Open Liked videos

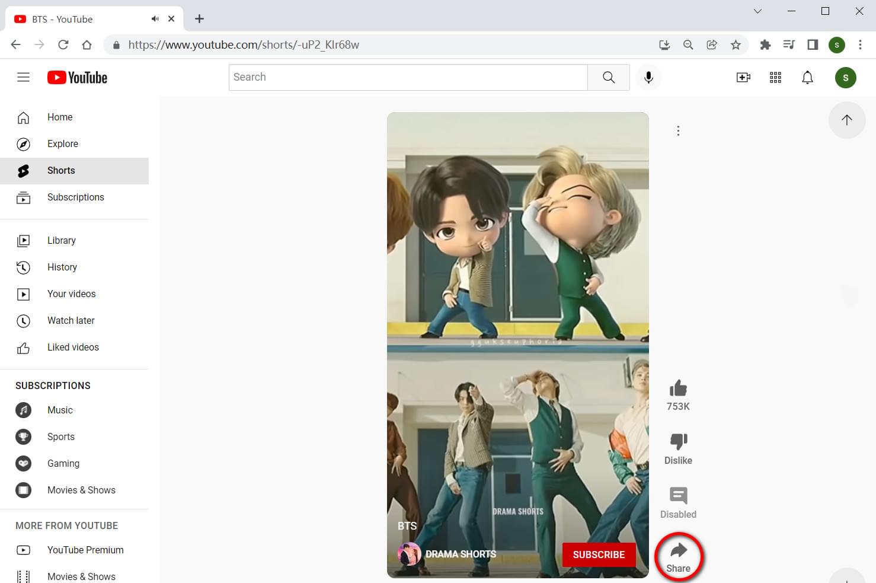(75, 348)
